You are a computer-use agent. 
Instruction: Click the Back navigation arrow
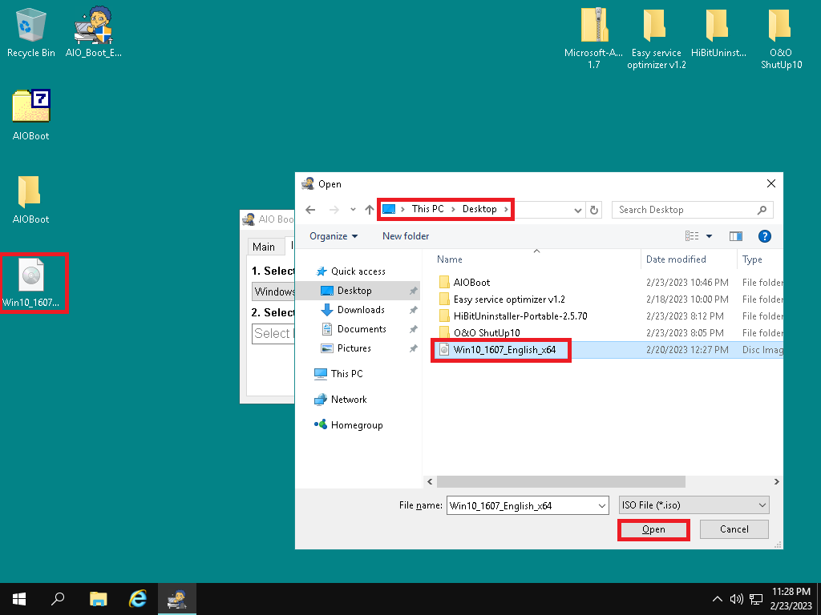(x=311, y=210)
